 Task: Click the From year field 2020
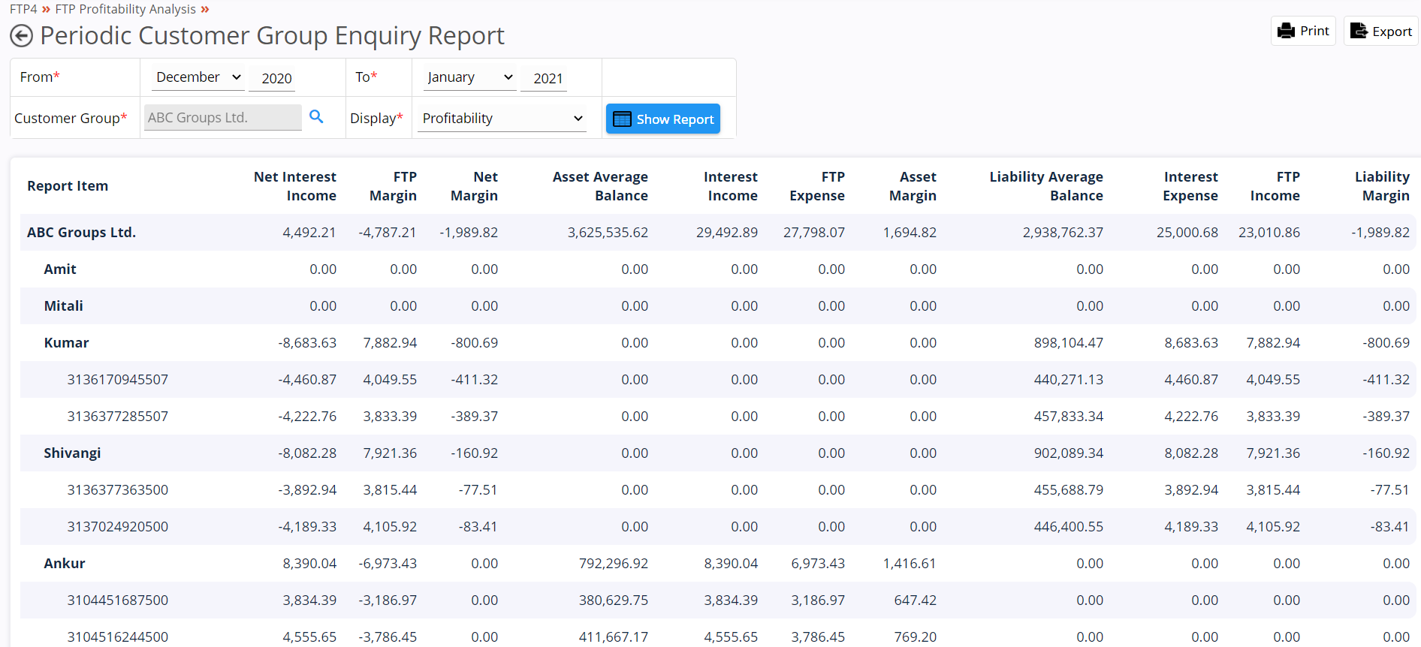click(x=272, y=78)
